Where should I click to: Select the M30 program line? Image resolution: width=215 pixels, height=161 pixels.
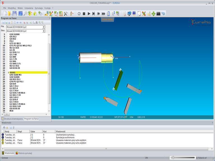[11, 111]
